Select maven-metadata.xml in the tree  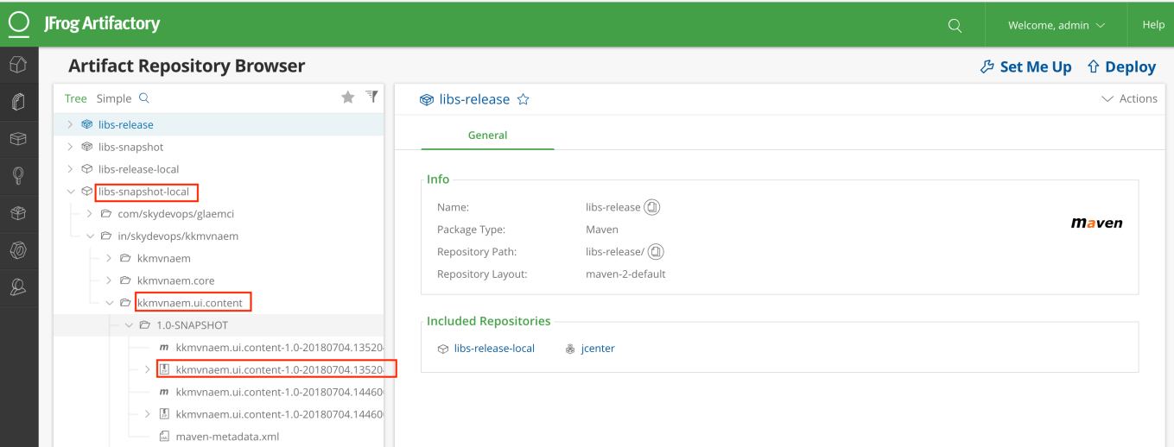tap(227, 437)
